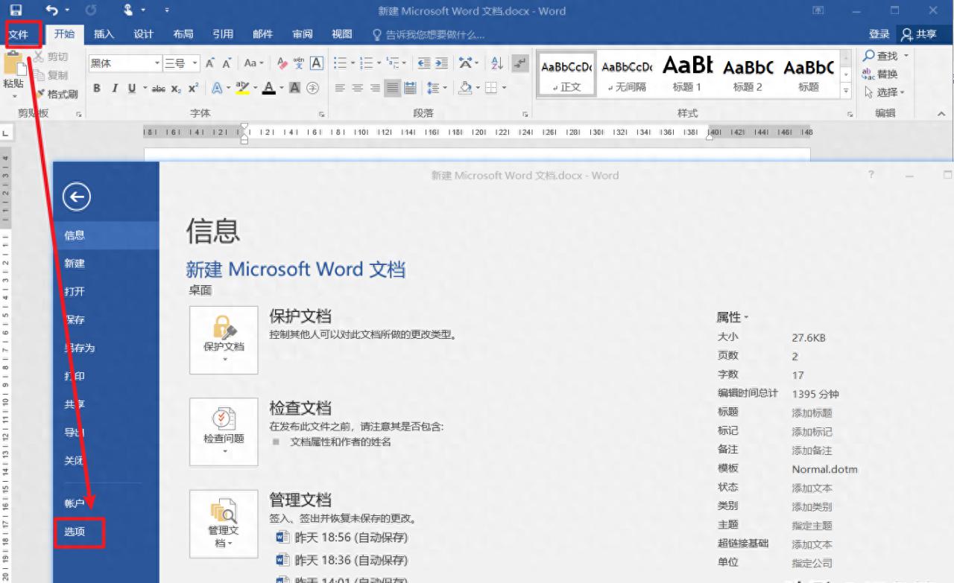954x583 pixels.
Task: Click the enclosed character (字) icon
Action: click(x=313, y=88)
